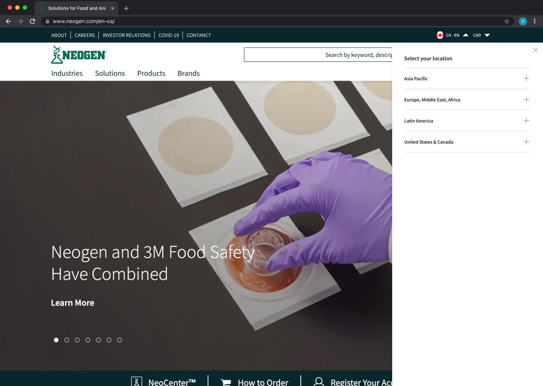Viewport: 543px width, 386px height.
Task: Go to the Contact page
Action: click(199, 35)
